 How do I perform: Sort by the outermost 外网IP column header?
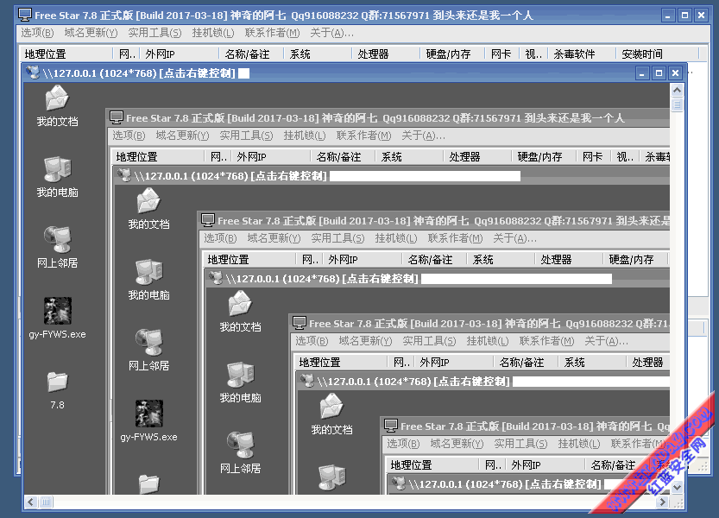click(x=179, y=54)
